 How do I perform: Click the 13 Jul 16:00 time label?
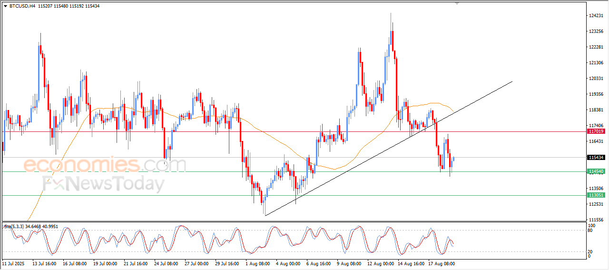44,263
